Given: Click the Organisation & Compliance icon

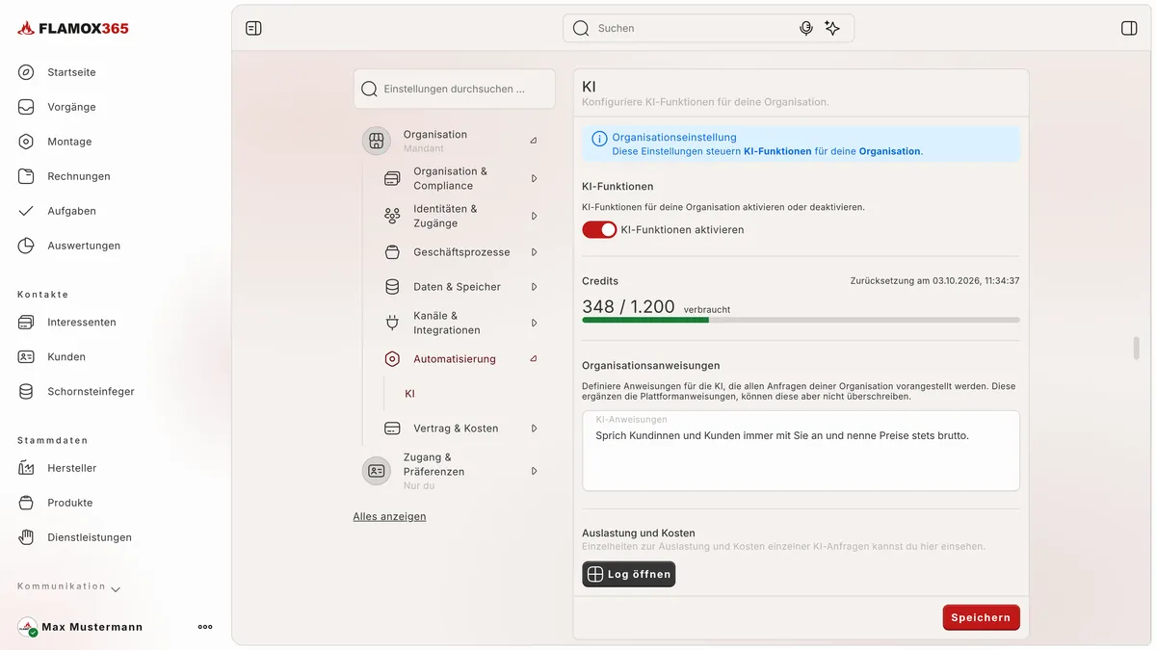Looking at the screenshot, I should 392,178.
